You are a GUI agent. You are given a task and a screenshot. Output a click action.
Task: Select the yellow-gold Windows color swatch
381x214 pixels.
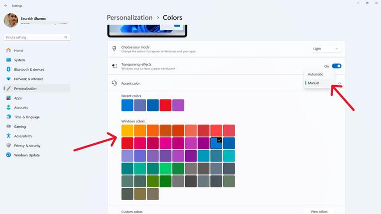pyautogui.click(x=127, y=131)
